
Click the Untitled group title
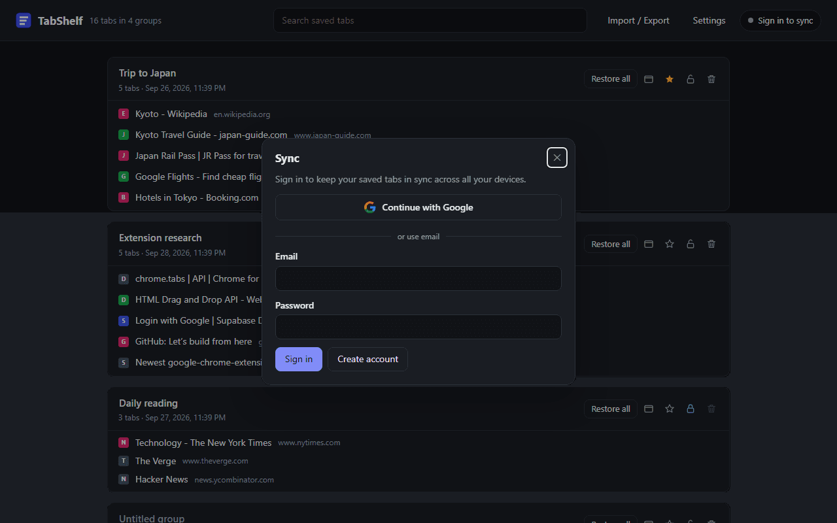coord(152,518)
